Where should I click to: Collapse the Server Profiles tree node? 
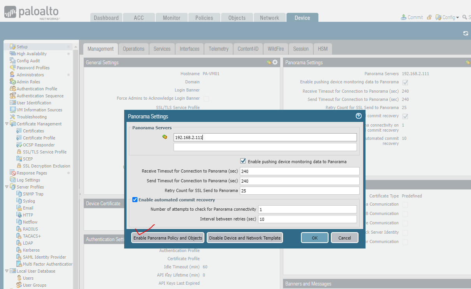pos(7,187)
